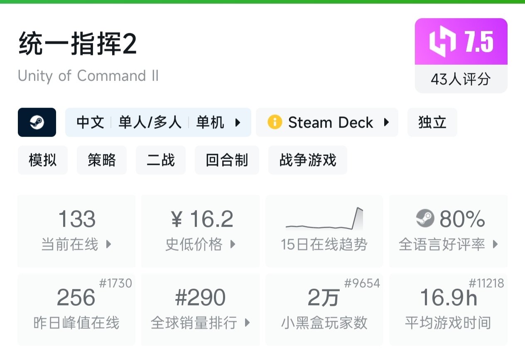This screenshot has height=356, width=525.
Task: Tap the yellow Steam Deck info icon
Action: pos(275,122)
